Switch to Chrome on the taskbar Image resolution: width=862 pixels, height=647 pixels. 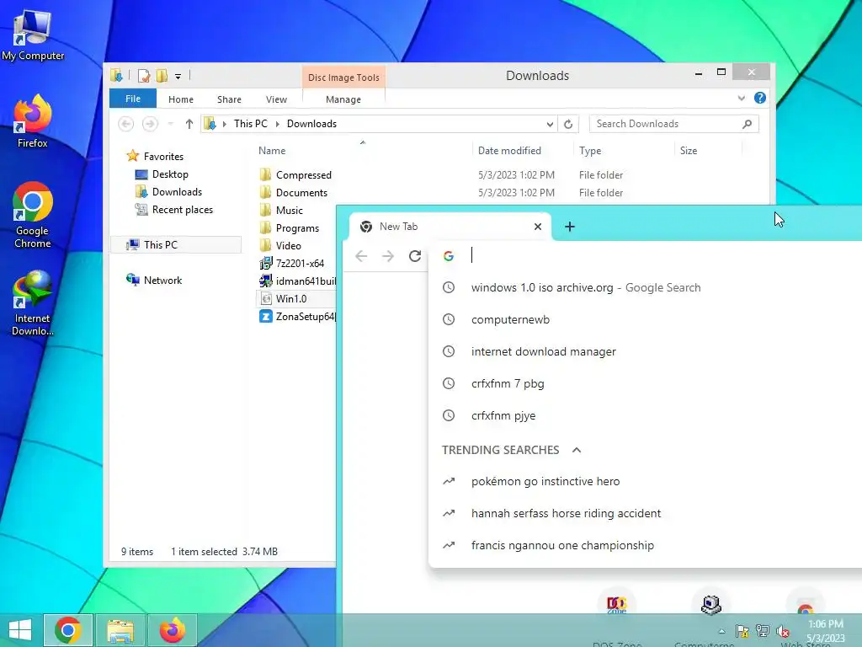[67, 630]
